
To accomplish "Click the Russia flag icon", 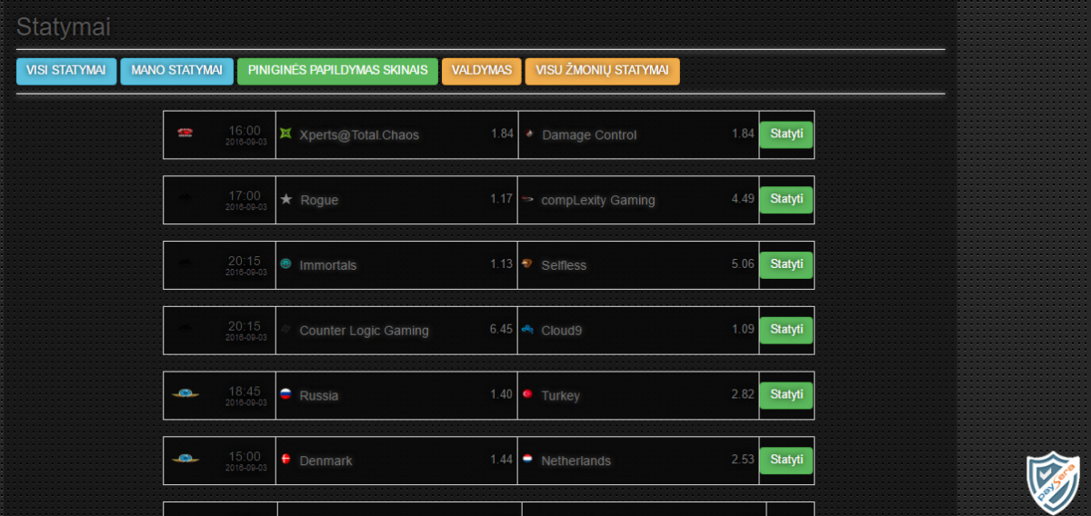I will pyautogui.click(x=285, y=394).
